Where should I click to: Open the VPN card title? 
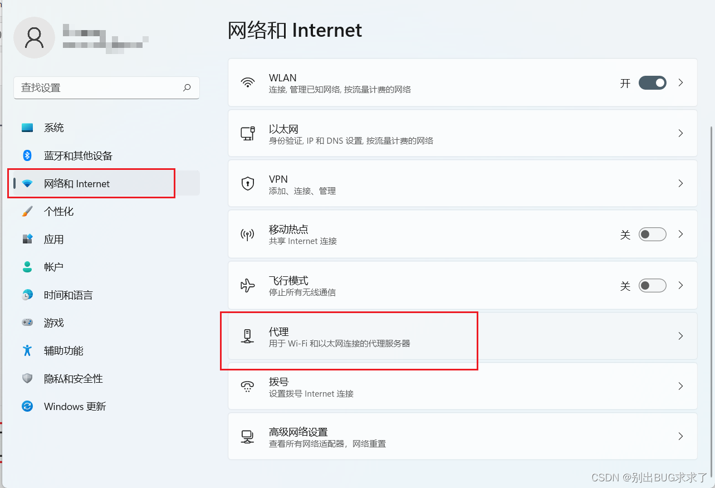tap(278, 179)
